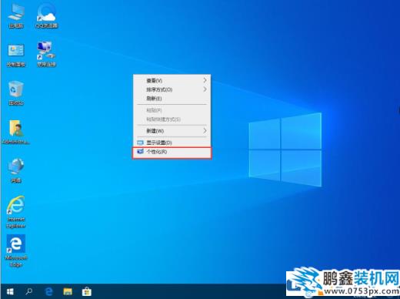The image size is (400, 299).
Task: Select the Administrator user folder icon
Action: [x=16, y=132]
